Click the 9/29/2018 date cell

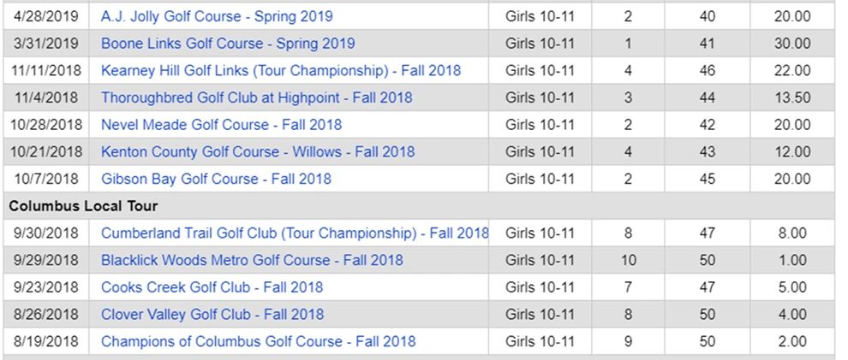click(46, 260)
